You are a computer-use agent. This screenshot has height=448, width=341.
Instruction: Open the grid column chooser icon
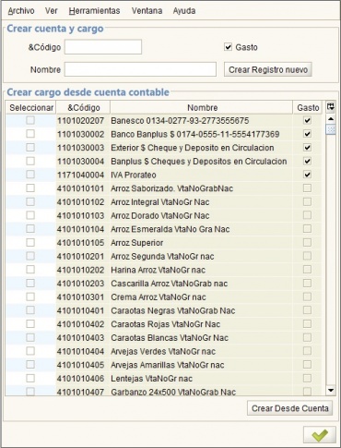[x=331, y=107]
